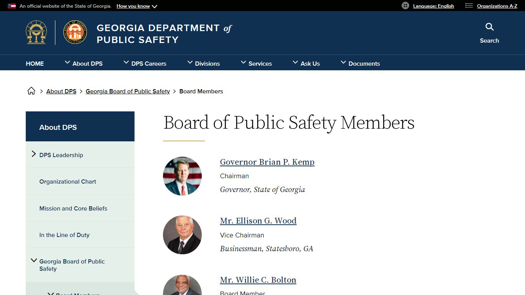
Task: Click Governor, State of Georgia text
Action: [262, 190]
